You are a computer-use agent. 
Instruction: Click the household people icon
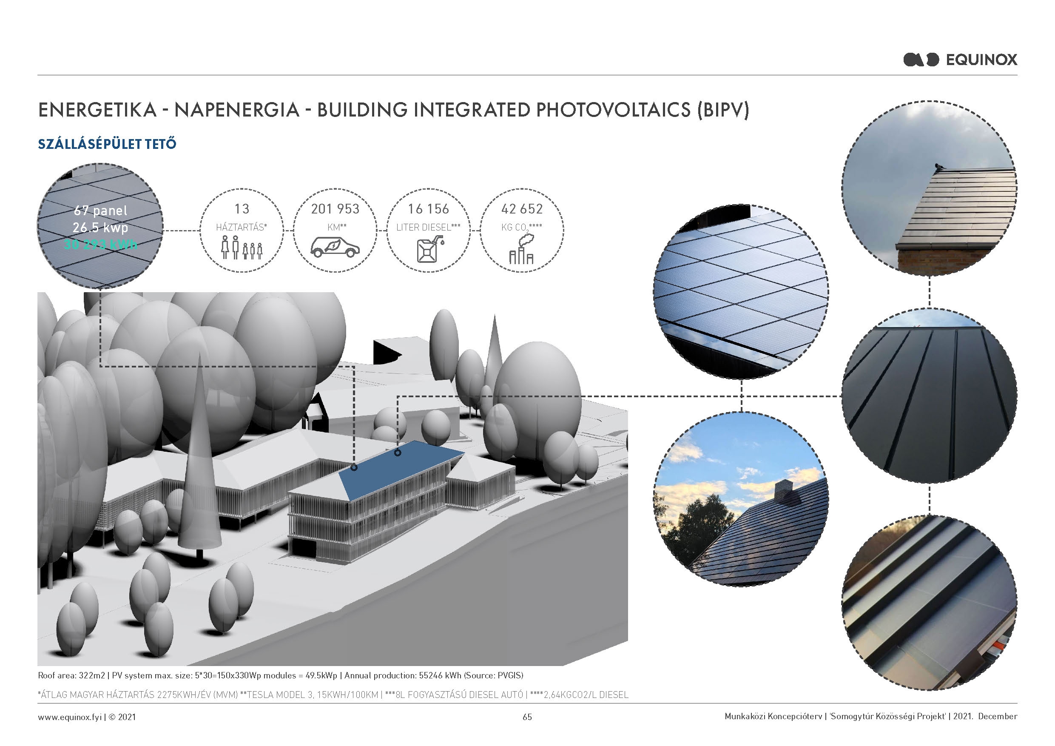(x=242, y=247)
